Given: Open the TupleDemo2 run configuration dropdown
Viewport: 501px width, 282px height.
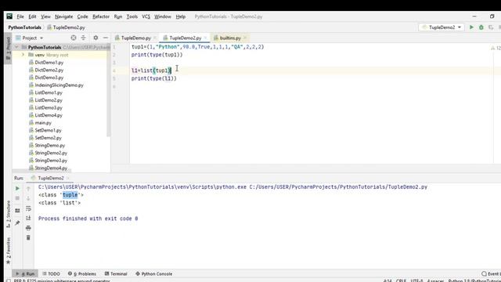Looking at the screenshot, I should coord(442,27).
